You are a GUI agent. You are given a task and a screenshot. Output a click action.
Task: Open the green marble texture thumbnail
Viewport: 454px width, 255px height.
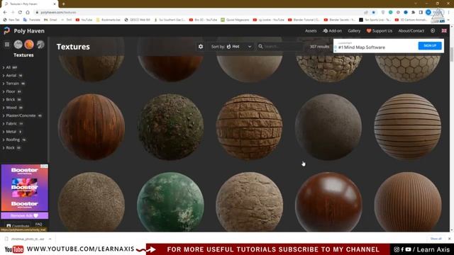pyautogui.click(x=170, y=202)
